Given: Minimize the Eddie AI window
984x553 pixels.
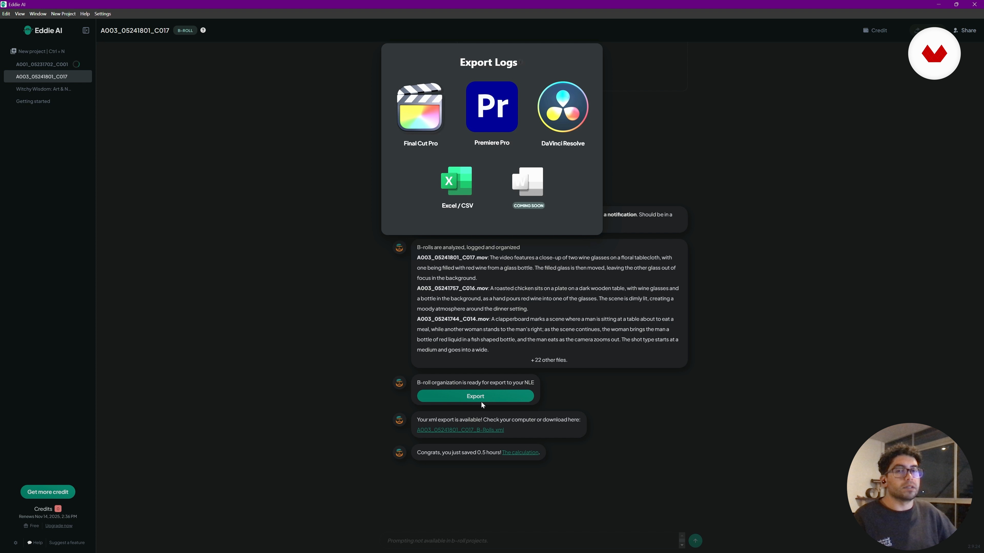Looking at the screenshot, I should (939, 4).
